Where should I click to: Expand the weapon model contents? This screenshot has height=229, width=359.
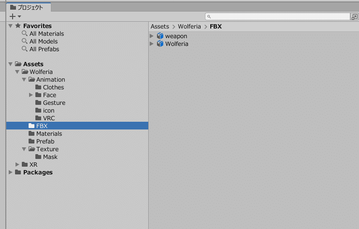coord(152,36)
